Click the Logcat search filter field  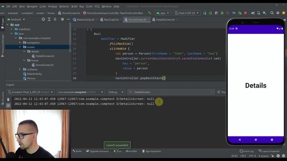[x=171, y=92]
